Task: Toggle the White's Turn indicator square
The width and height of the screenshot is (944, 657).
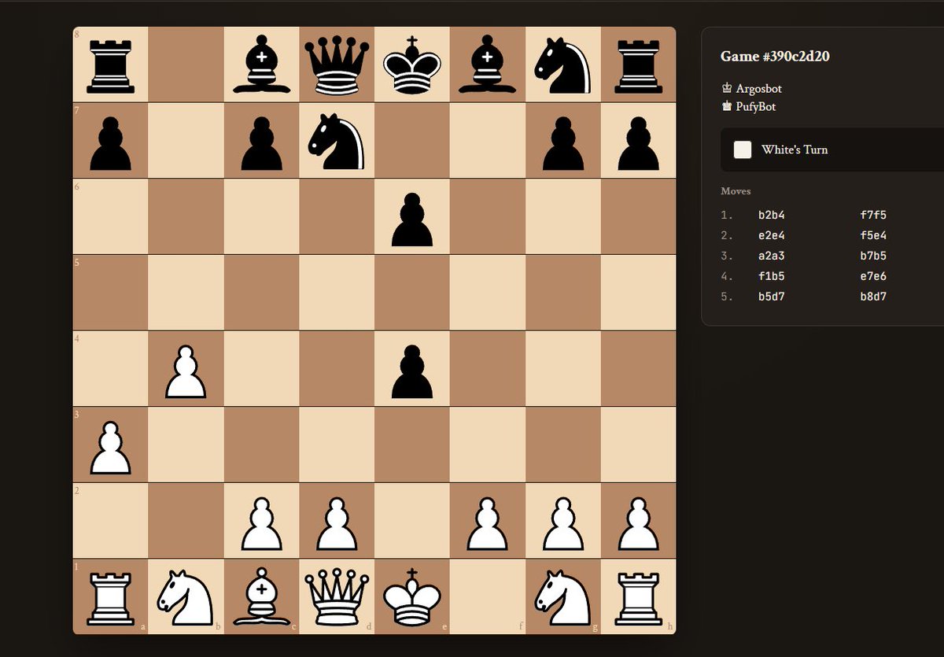Action: click(x=742, y=149)
